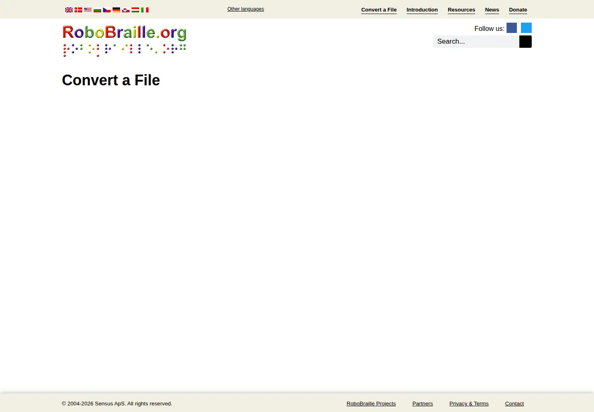Screen dimensions: 594x412
Task: Go to the Introduction menu item
Action: [x=422, y=10]
